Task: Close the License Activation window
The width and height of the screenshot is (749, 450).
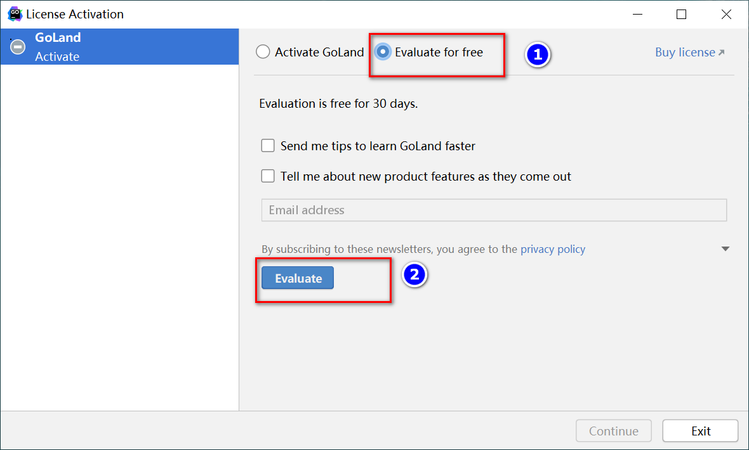Action: coord(726,14)
